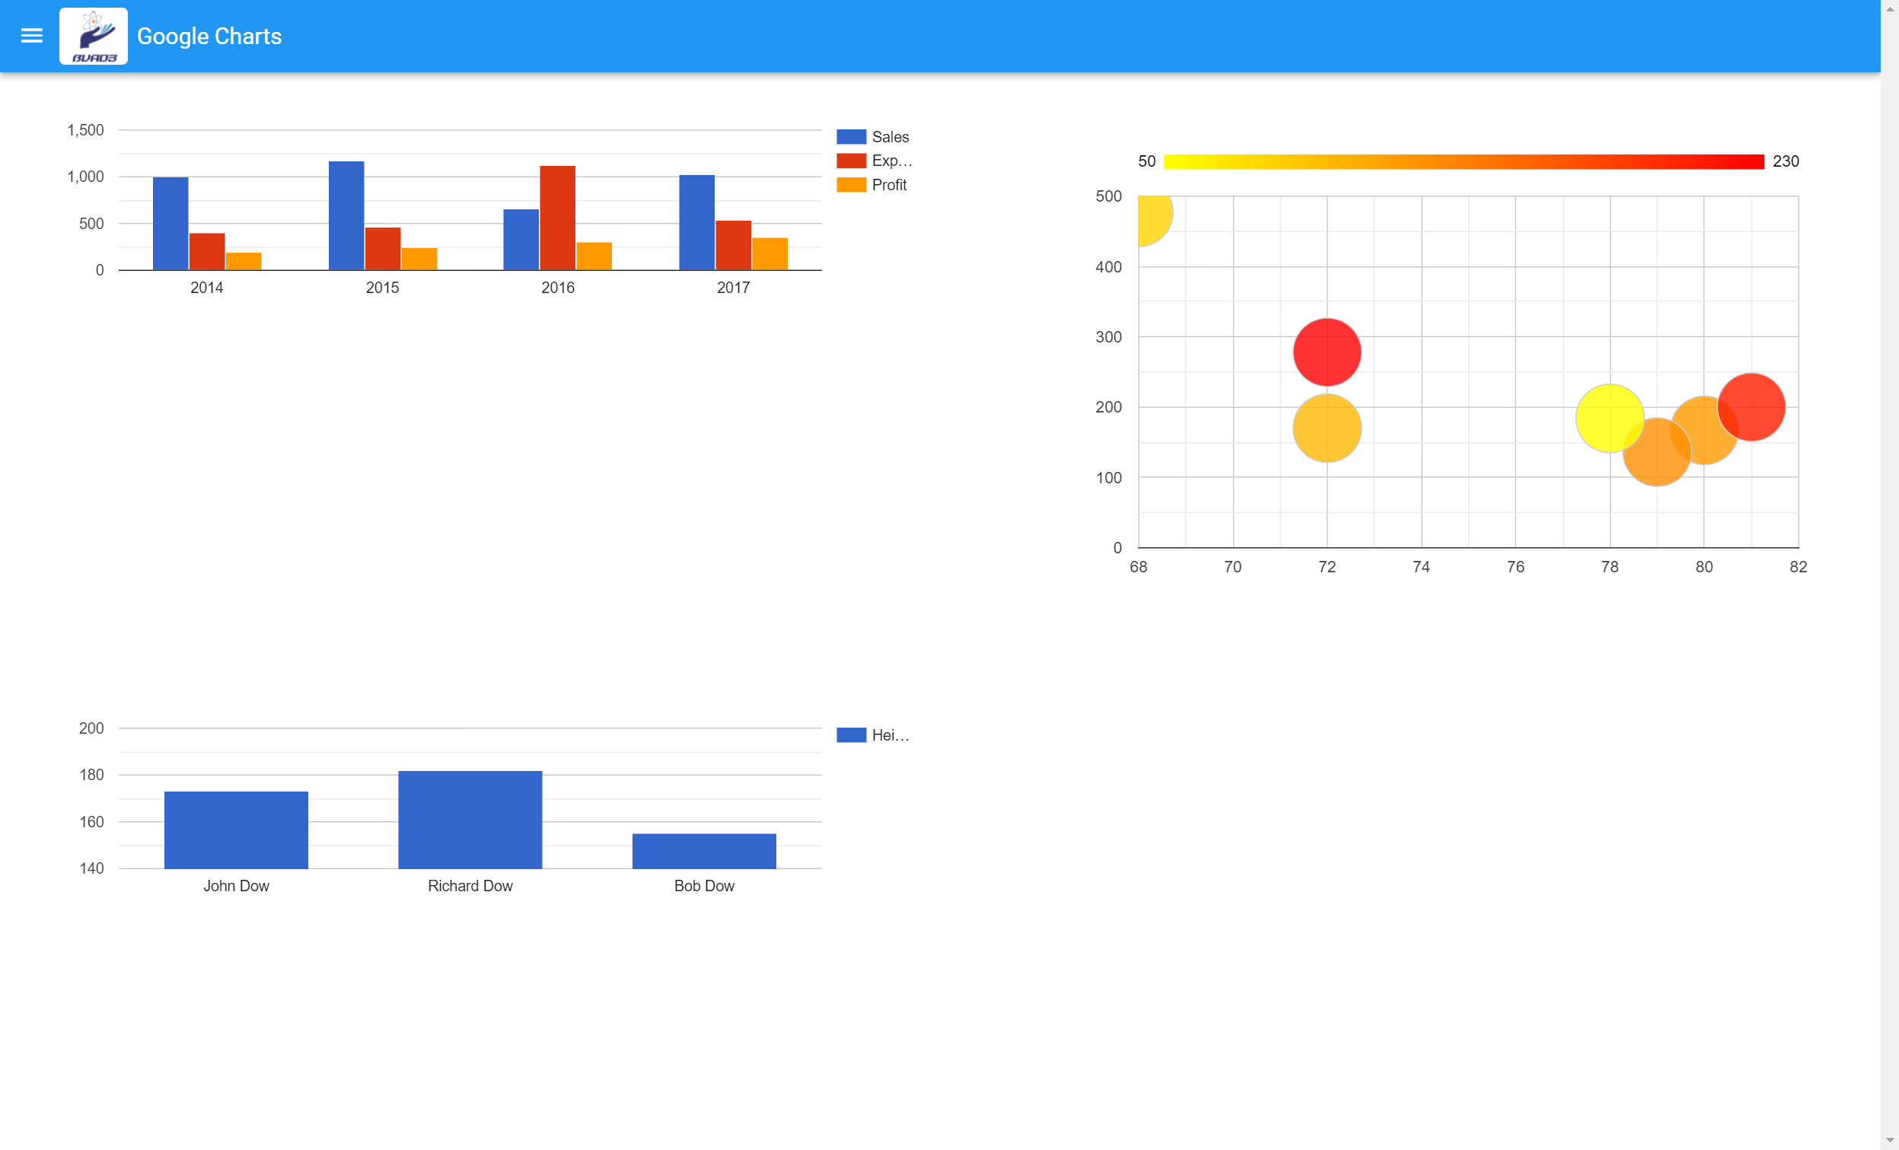Viewport: 1899px width, 1150px height.
Task: Click the red bubble above 72
Action: [x=1327, y=352]
